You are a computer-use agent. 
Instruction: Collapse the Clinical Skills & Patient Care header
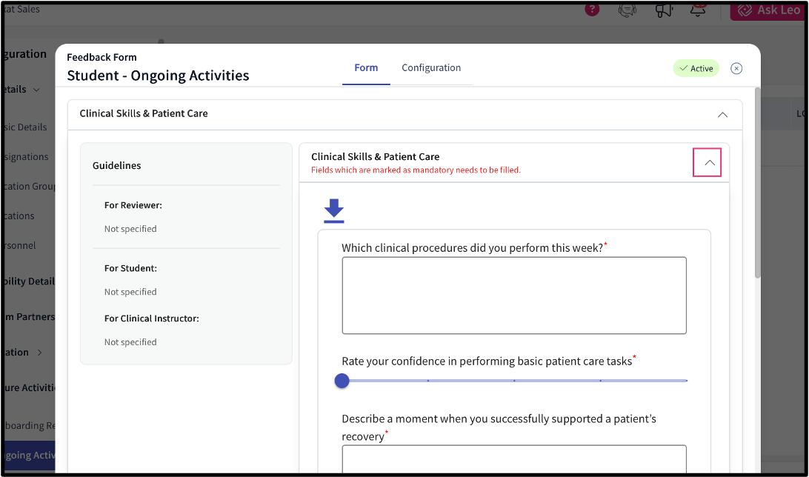pyautogui.click(x=722, y=115)
